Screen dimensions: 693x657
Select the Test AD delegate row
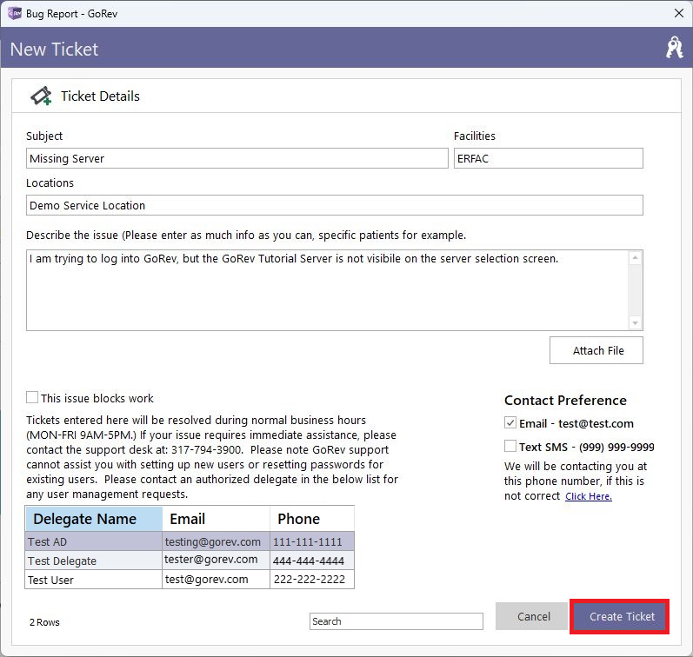point(190,541)
